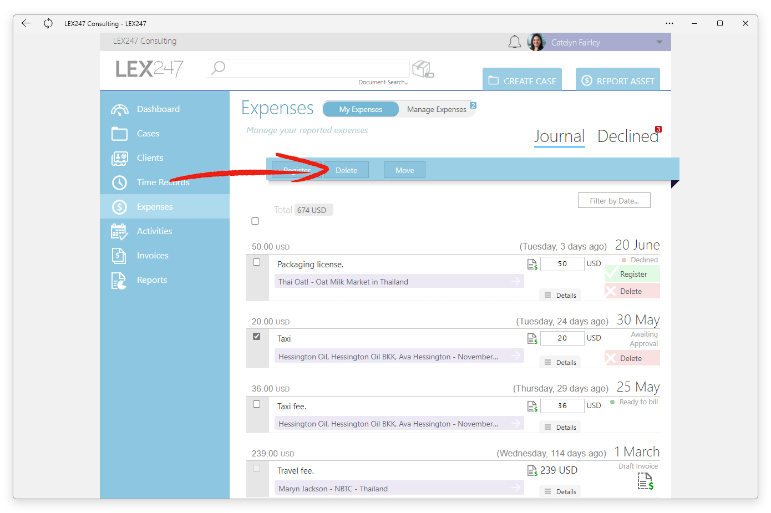Click the 20 June date heading
This screenshot has height=513, width=771.
(x=637, y=245)
